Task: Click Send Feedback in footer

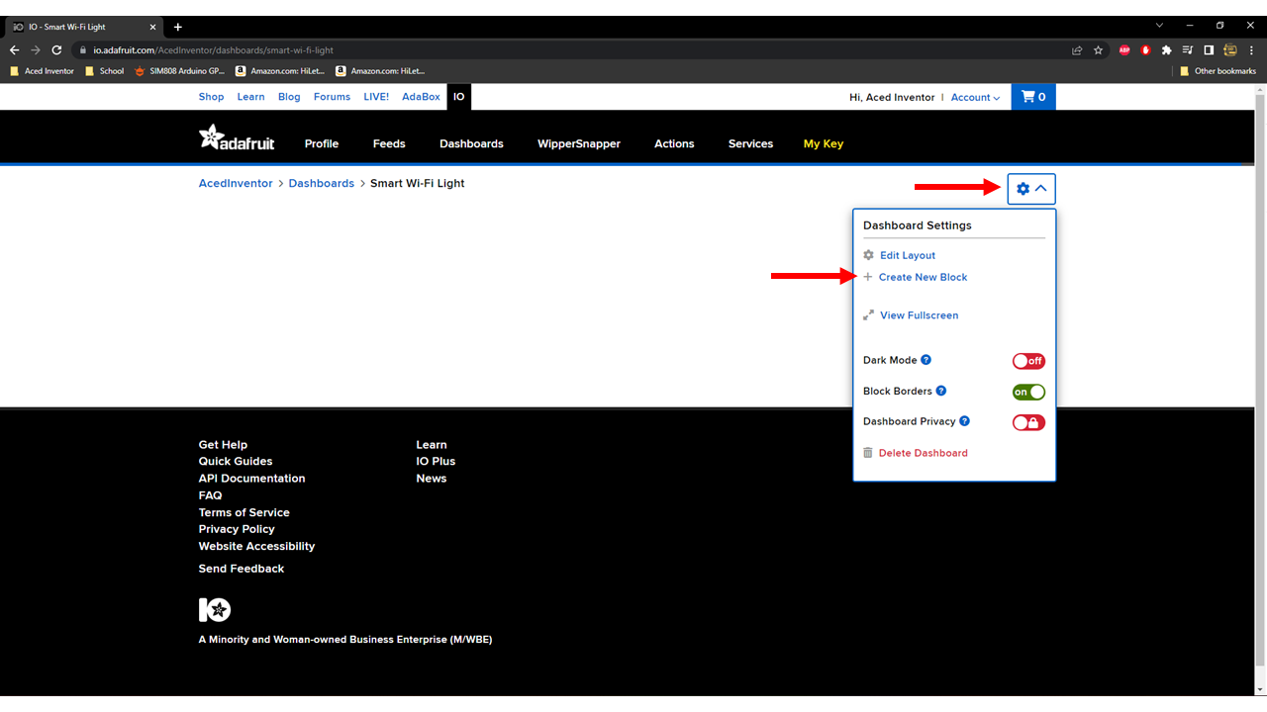Action: click(242, 569)
